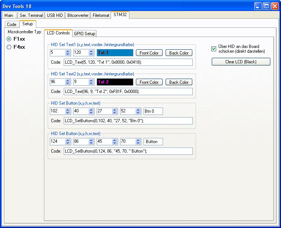
Task: Click the black Txt 2 color preview field
Action: [x=115, y=82]
